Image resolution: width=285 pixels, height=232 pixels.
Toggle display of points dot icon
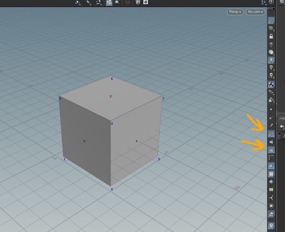(271, 110)
